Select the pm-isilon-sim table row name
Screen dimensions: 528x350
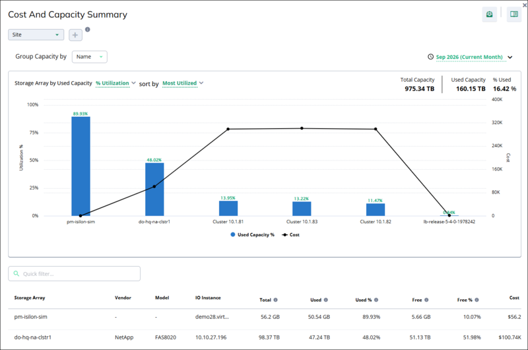point(30,317)
